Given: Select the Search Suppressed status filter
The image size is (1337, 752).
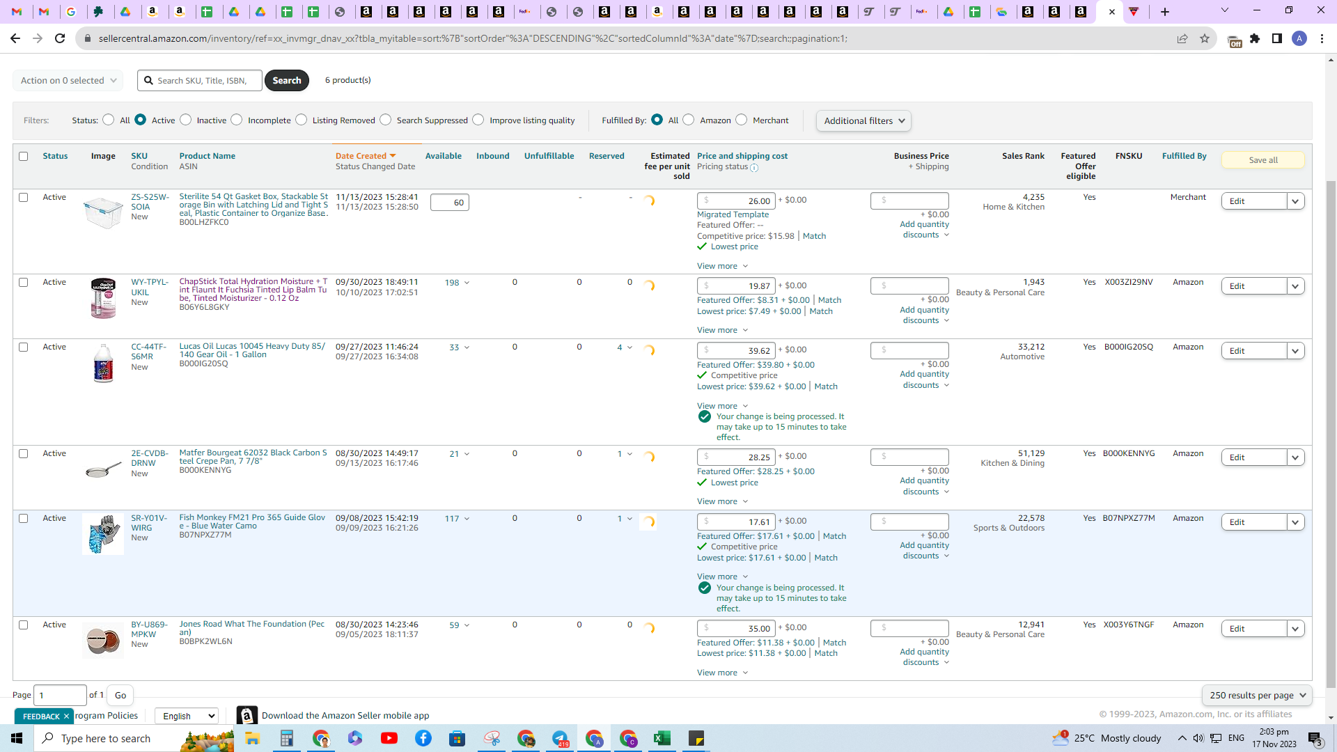Looking at the screenshot, I should 386,120.
